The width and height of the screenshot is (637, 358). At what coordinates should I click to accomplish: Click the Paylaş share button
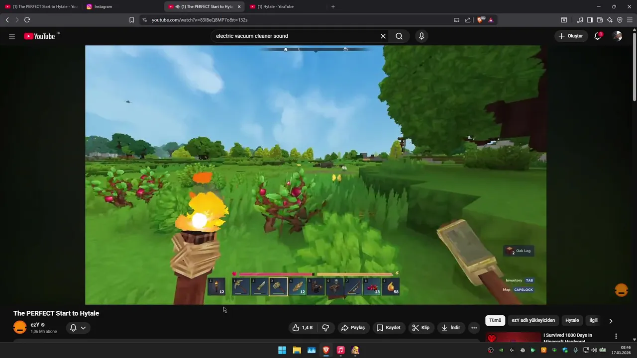coord(353,328)
